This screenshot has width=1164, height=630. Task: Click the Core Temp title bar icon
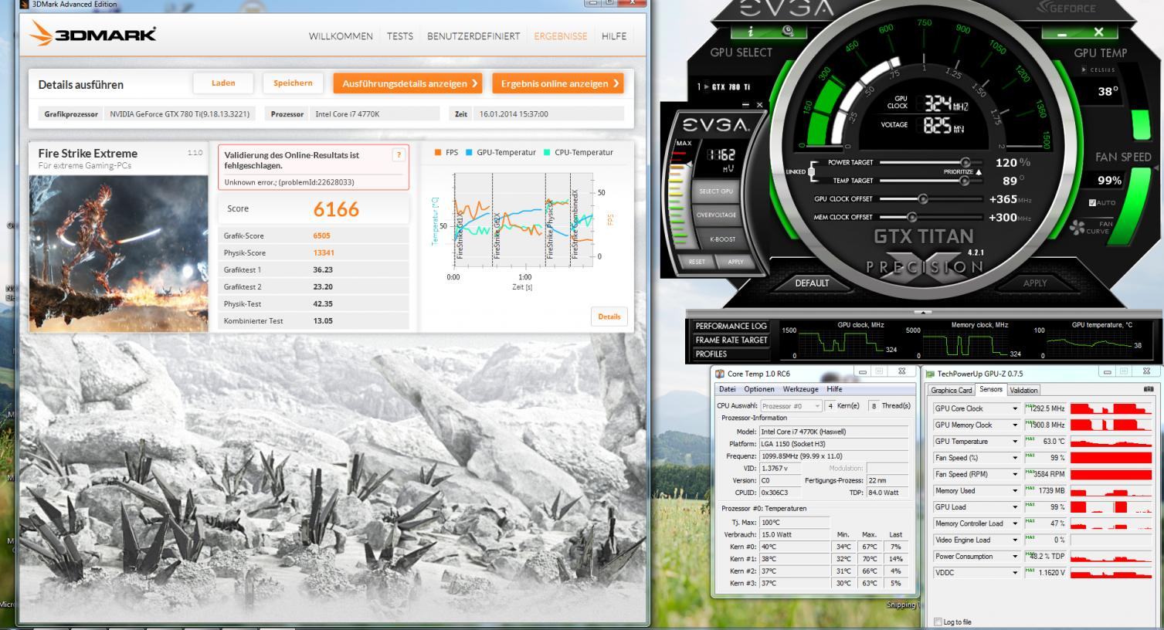click(x=720, y=374)
